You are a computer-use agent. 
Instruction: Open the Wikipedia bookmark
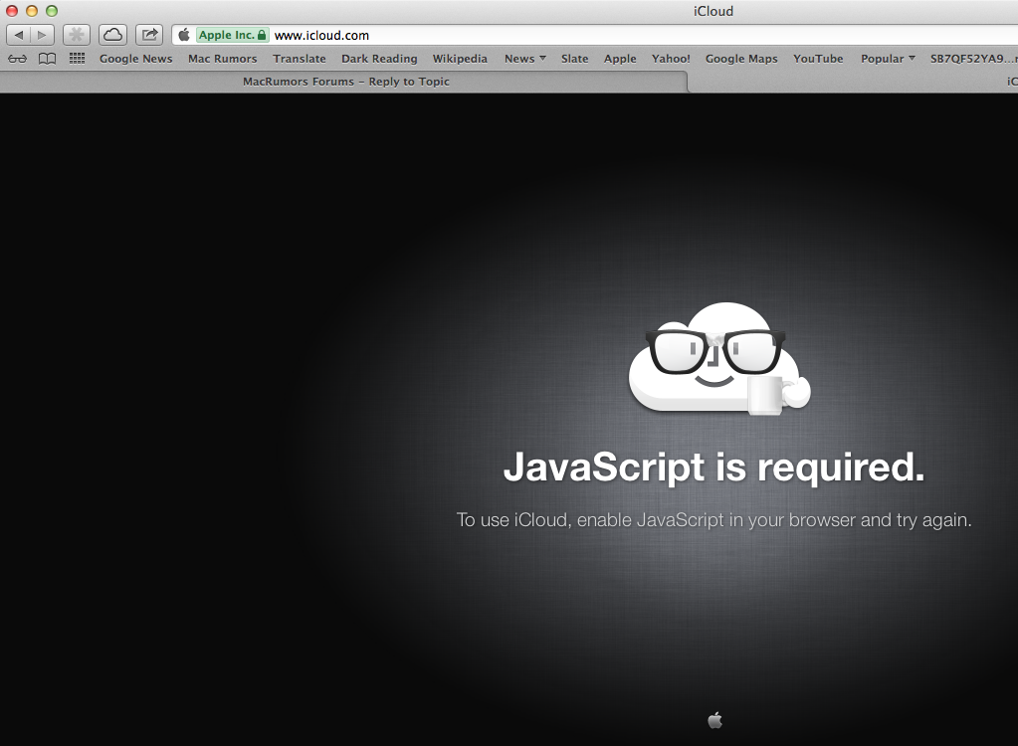(x=460, y=59)
